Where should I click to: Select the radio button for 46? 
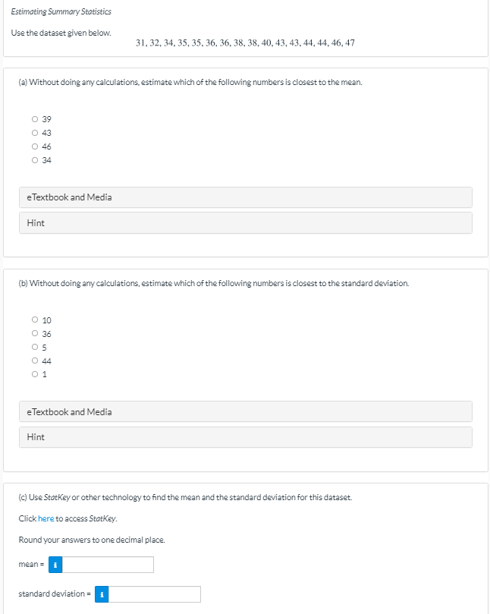click(35, 146)
